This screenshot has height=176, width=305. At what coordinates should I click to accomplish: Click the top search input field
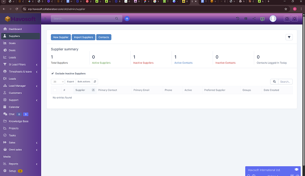click(x=83, y=18)
